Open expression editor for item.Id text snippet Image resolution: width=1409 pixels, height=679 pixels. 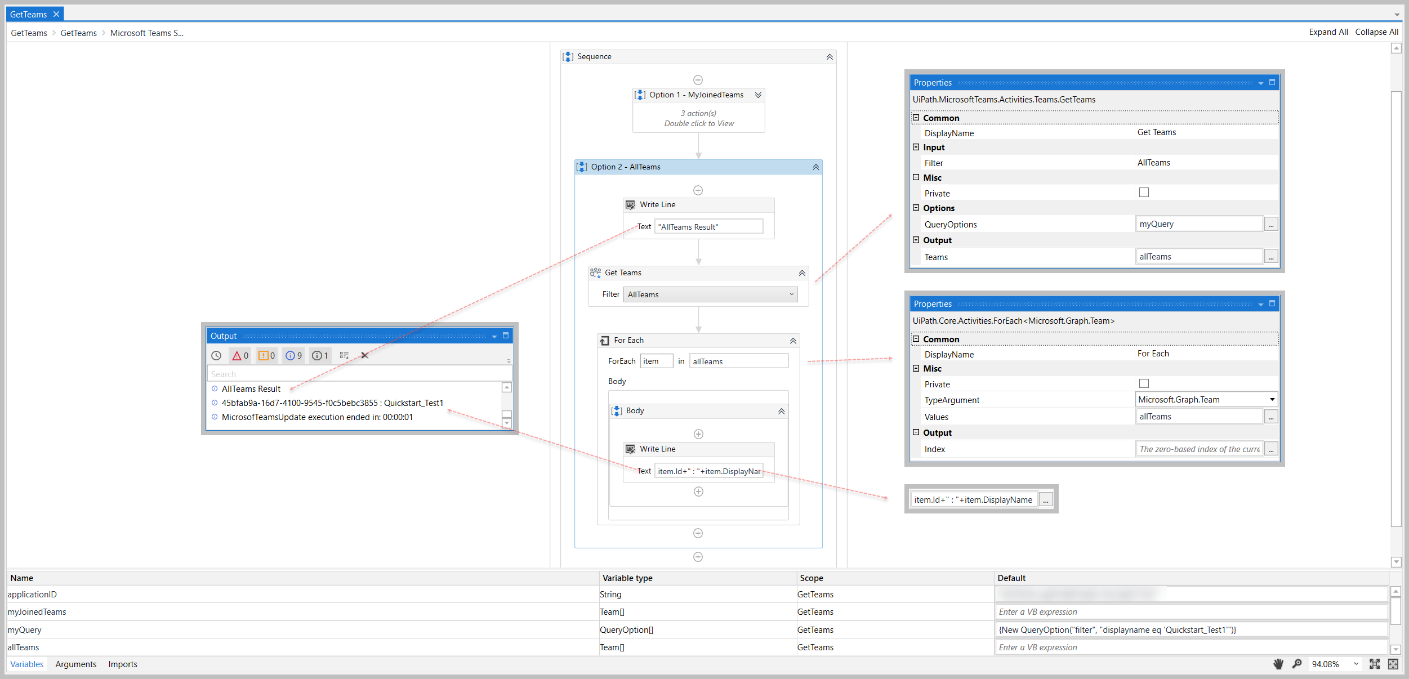(x=1046, y=500)
